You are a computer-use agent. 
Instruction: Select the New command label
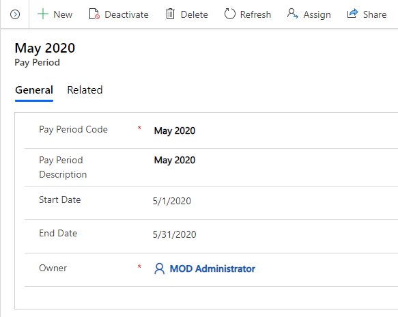click(x=63, y=14)
